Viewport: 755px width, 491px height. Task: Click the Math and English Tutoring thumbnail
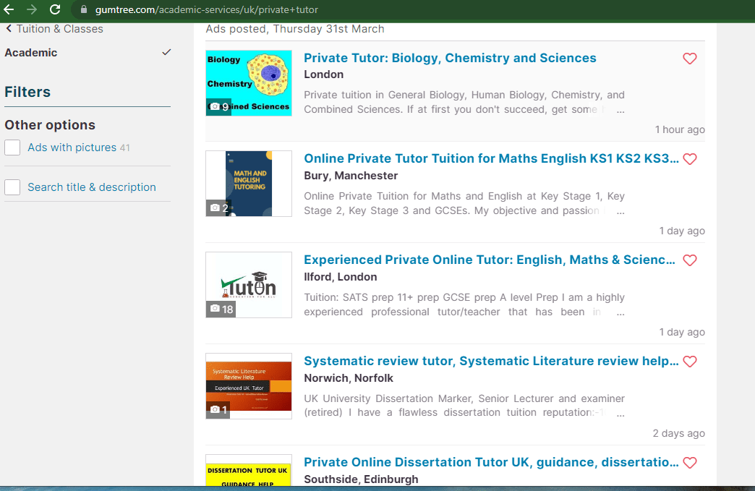coord(249,184)
